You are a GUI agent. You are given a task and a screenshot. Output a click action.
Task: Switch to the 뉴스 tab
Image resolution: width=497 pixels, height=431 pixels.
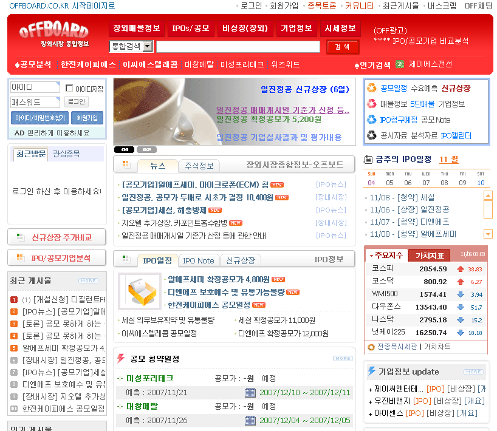[x=158, y=166]
